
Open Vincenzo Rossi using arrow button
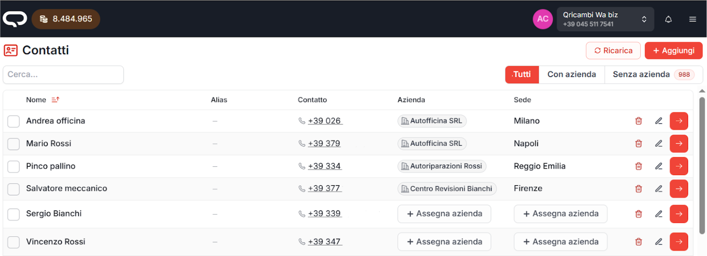(x=678, y=242)
